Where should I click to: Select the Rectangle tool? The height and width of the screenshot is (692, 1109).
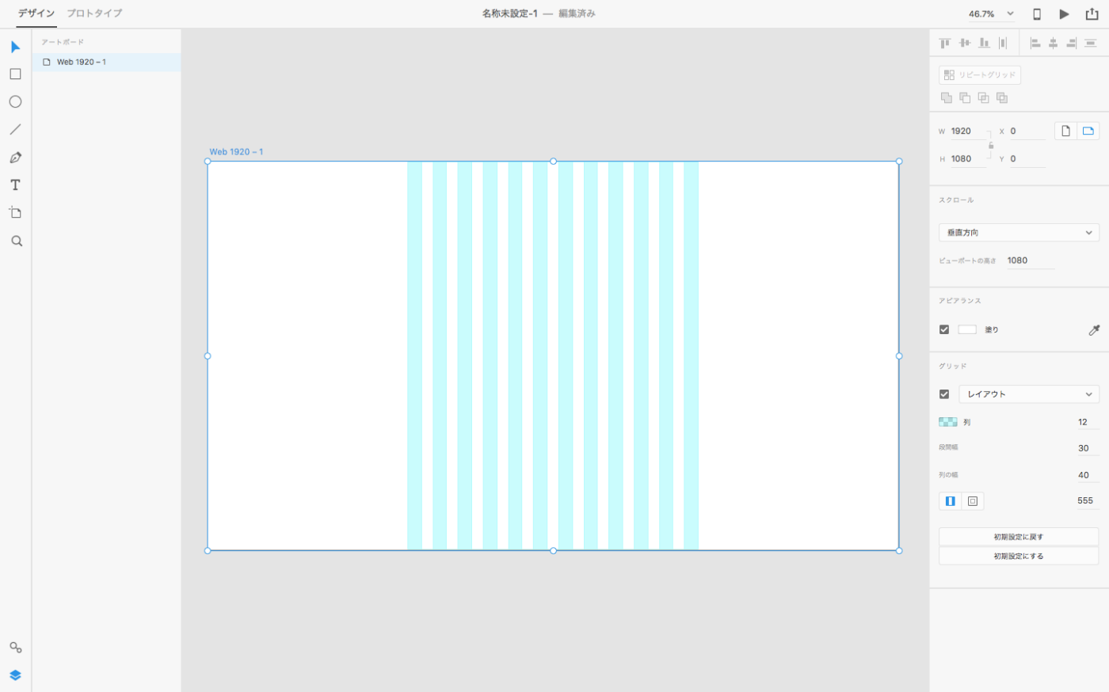pyautogui.click(x=15, y=74)
